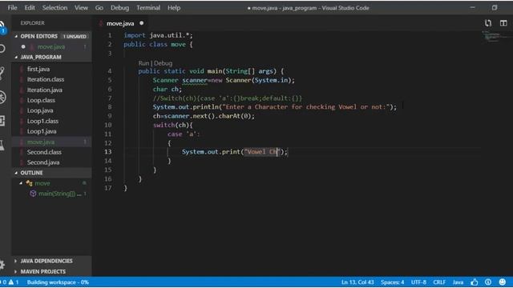Click the unsaved dot on move.java tab
This screenshot has height=288, width=513.
[x=141, y=23]
